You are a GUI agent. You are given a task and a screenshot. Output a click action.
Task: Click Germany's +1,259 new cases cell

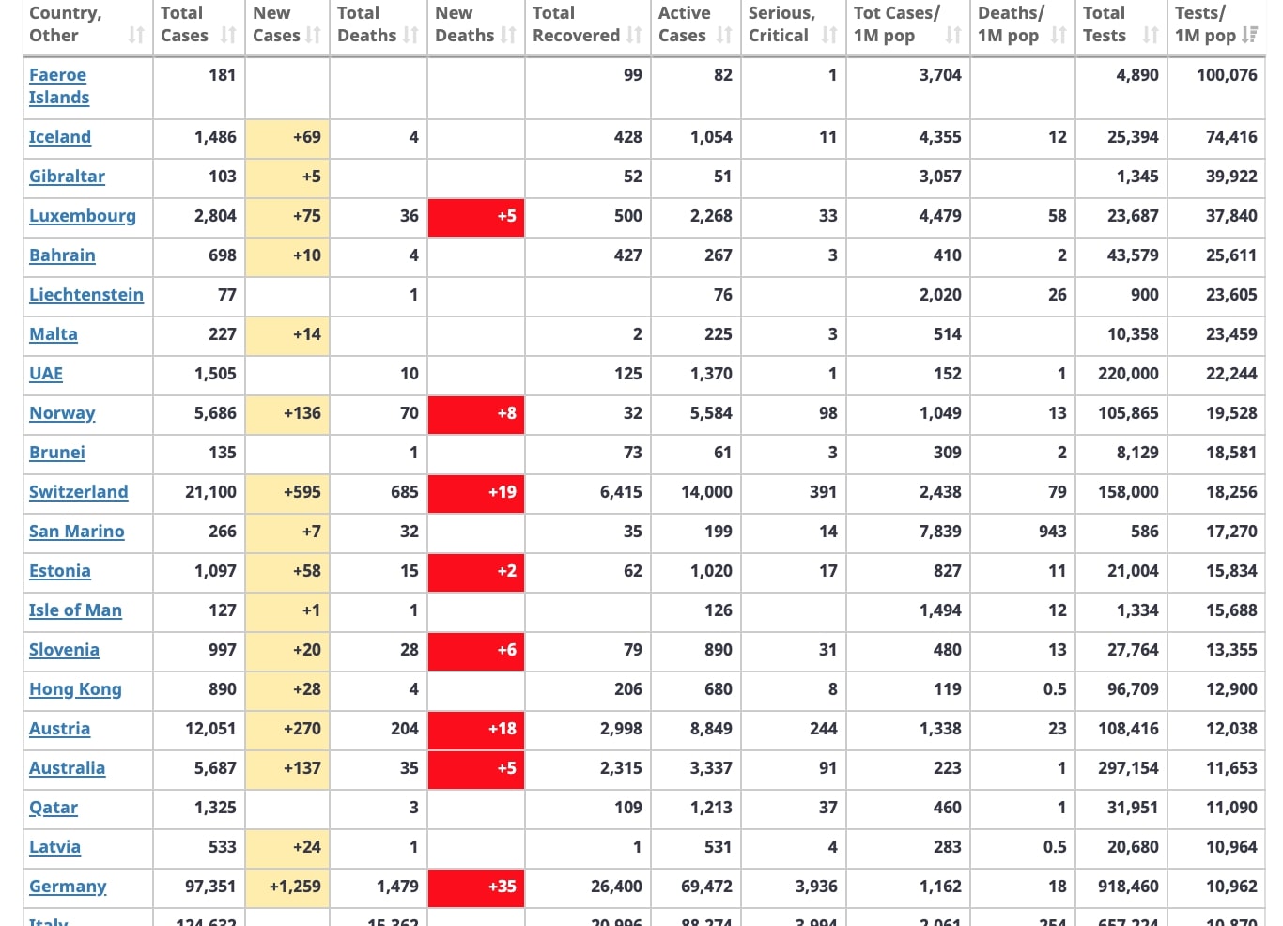click(x=287, y=887)
